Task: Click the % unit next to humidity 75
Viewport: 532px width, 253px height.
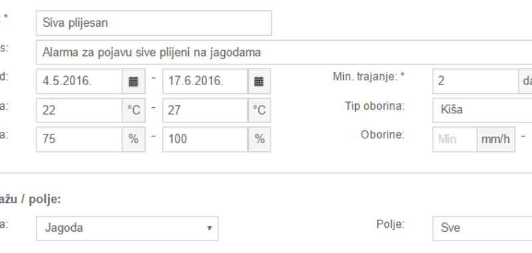Action: pyautogui.click(x=134, y=139)
